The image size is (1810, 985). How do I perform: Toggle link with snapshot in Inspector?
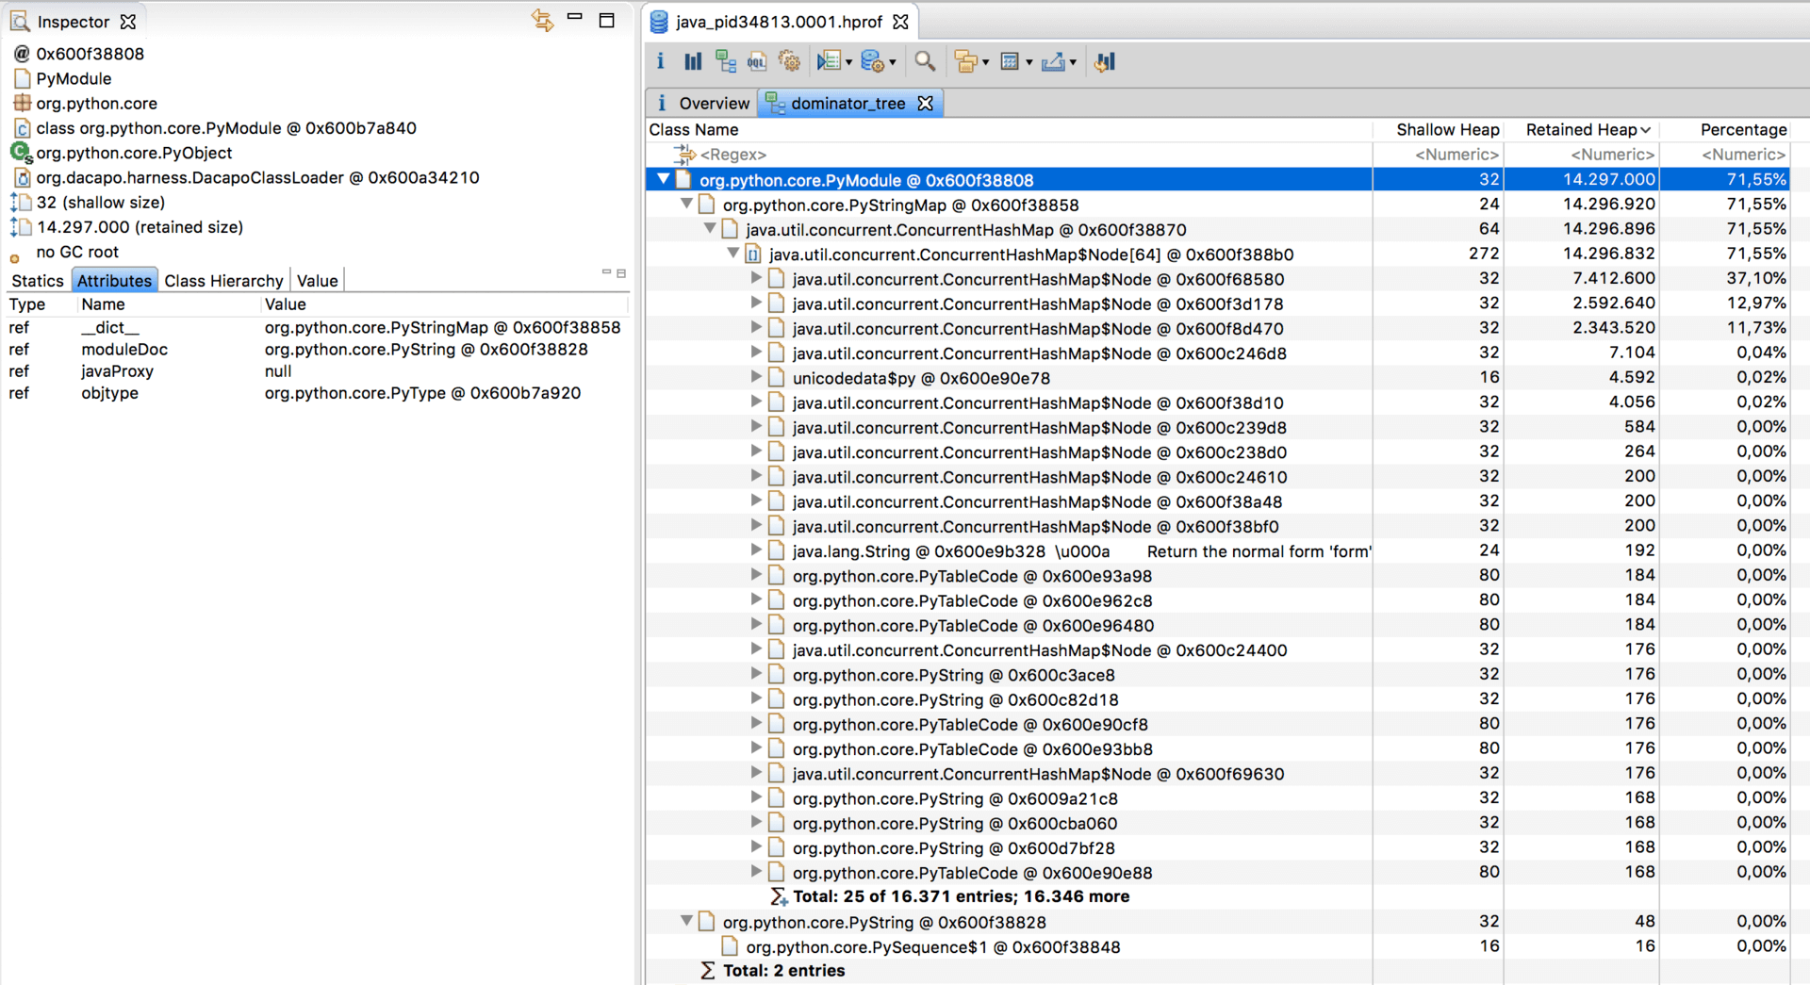(x=542, y=20)
